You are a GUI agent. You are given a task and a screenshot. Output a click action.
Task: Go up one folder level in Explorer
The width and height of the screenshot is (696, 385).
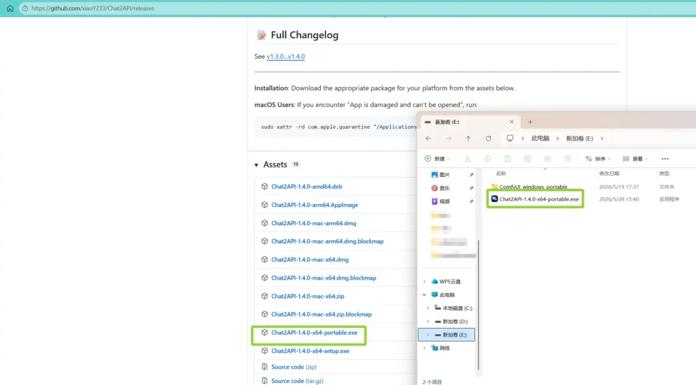(468, 139)
